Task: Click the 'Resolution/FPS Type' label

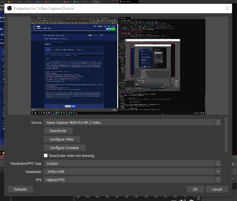Action: coord(26,164)
